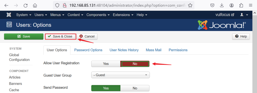This screenshot has width=257, height=93.
Task: Open the Users menu
Action: click(41, 15)
